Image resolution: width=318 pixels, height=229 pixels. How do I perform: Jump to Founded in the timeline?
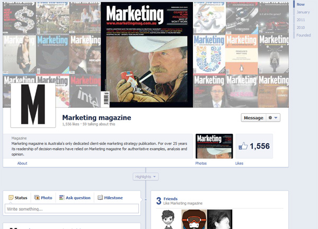pyautogui.click(x=304, y=35)
